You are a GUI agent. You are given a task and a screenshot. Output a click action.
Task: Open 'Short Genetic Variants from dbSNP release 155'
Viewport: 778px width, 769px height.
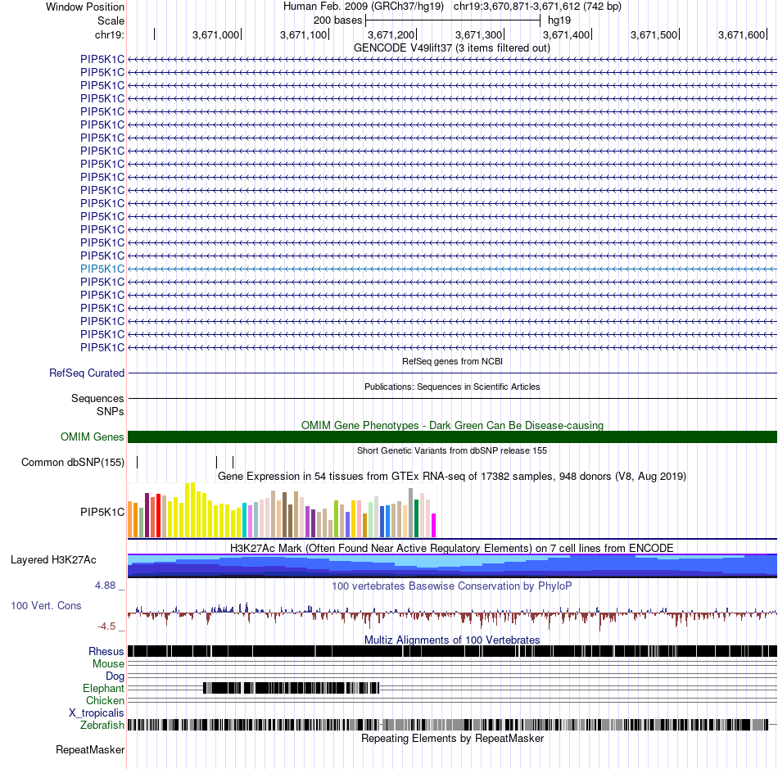click(x=452, y=450)
